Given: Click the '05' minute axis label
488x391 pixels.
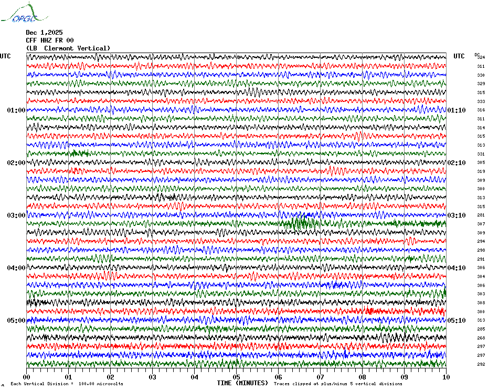Looking at the screenshot, I should coord(237,377).
